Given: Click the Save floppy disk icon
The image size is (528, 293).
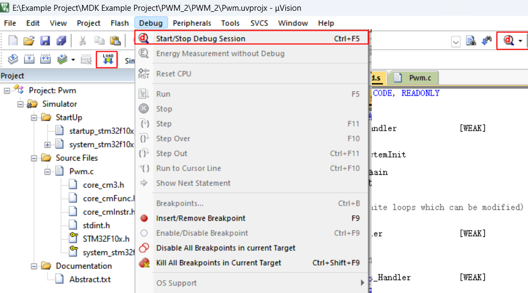Looking at the screenshot, I should coord(45,40).
